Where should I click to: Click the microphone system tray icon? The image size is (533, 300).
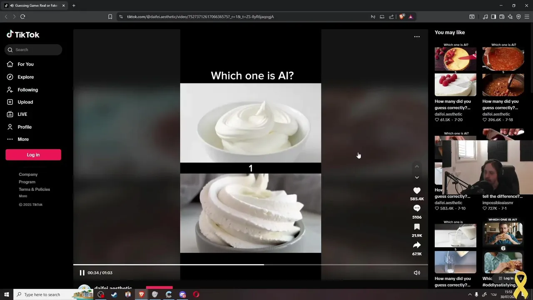pyautogui.click(x=477, y=295)
